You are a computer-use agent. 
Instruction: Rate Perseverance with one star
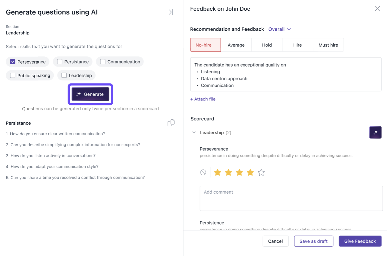(217, 172)
